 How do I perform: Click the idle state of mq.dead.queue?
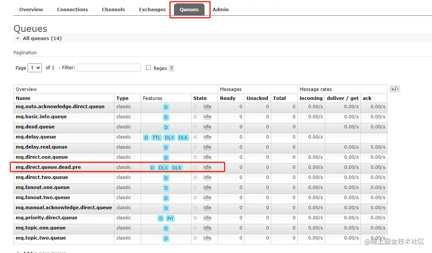tap(207, 127)
